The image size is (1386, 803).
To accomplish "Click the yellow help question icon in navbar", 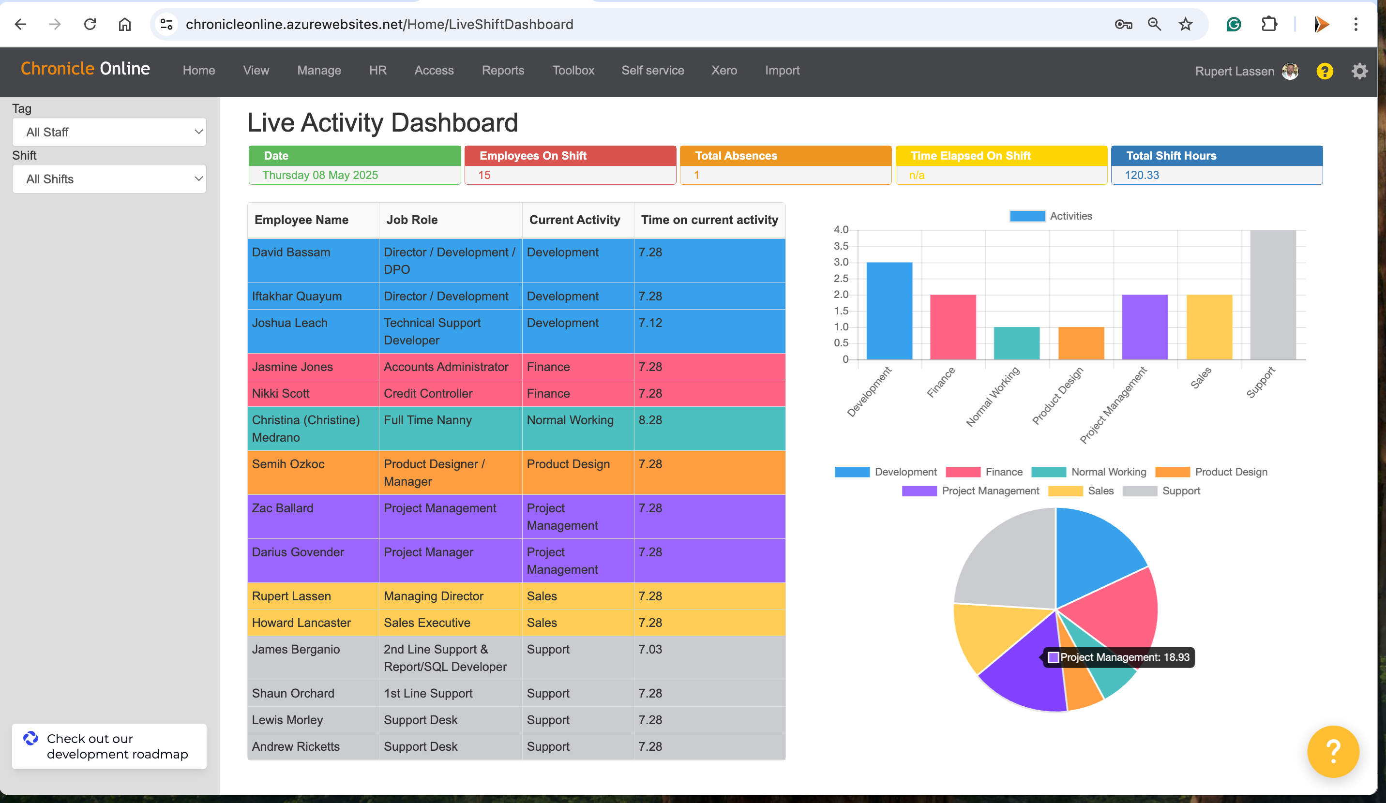I will click(x=1325, y=71).
